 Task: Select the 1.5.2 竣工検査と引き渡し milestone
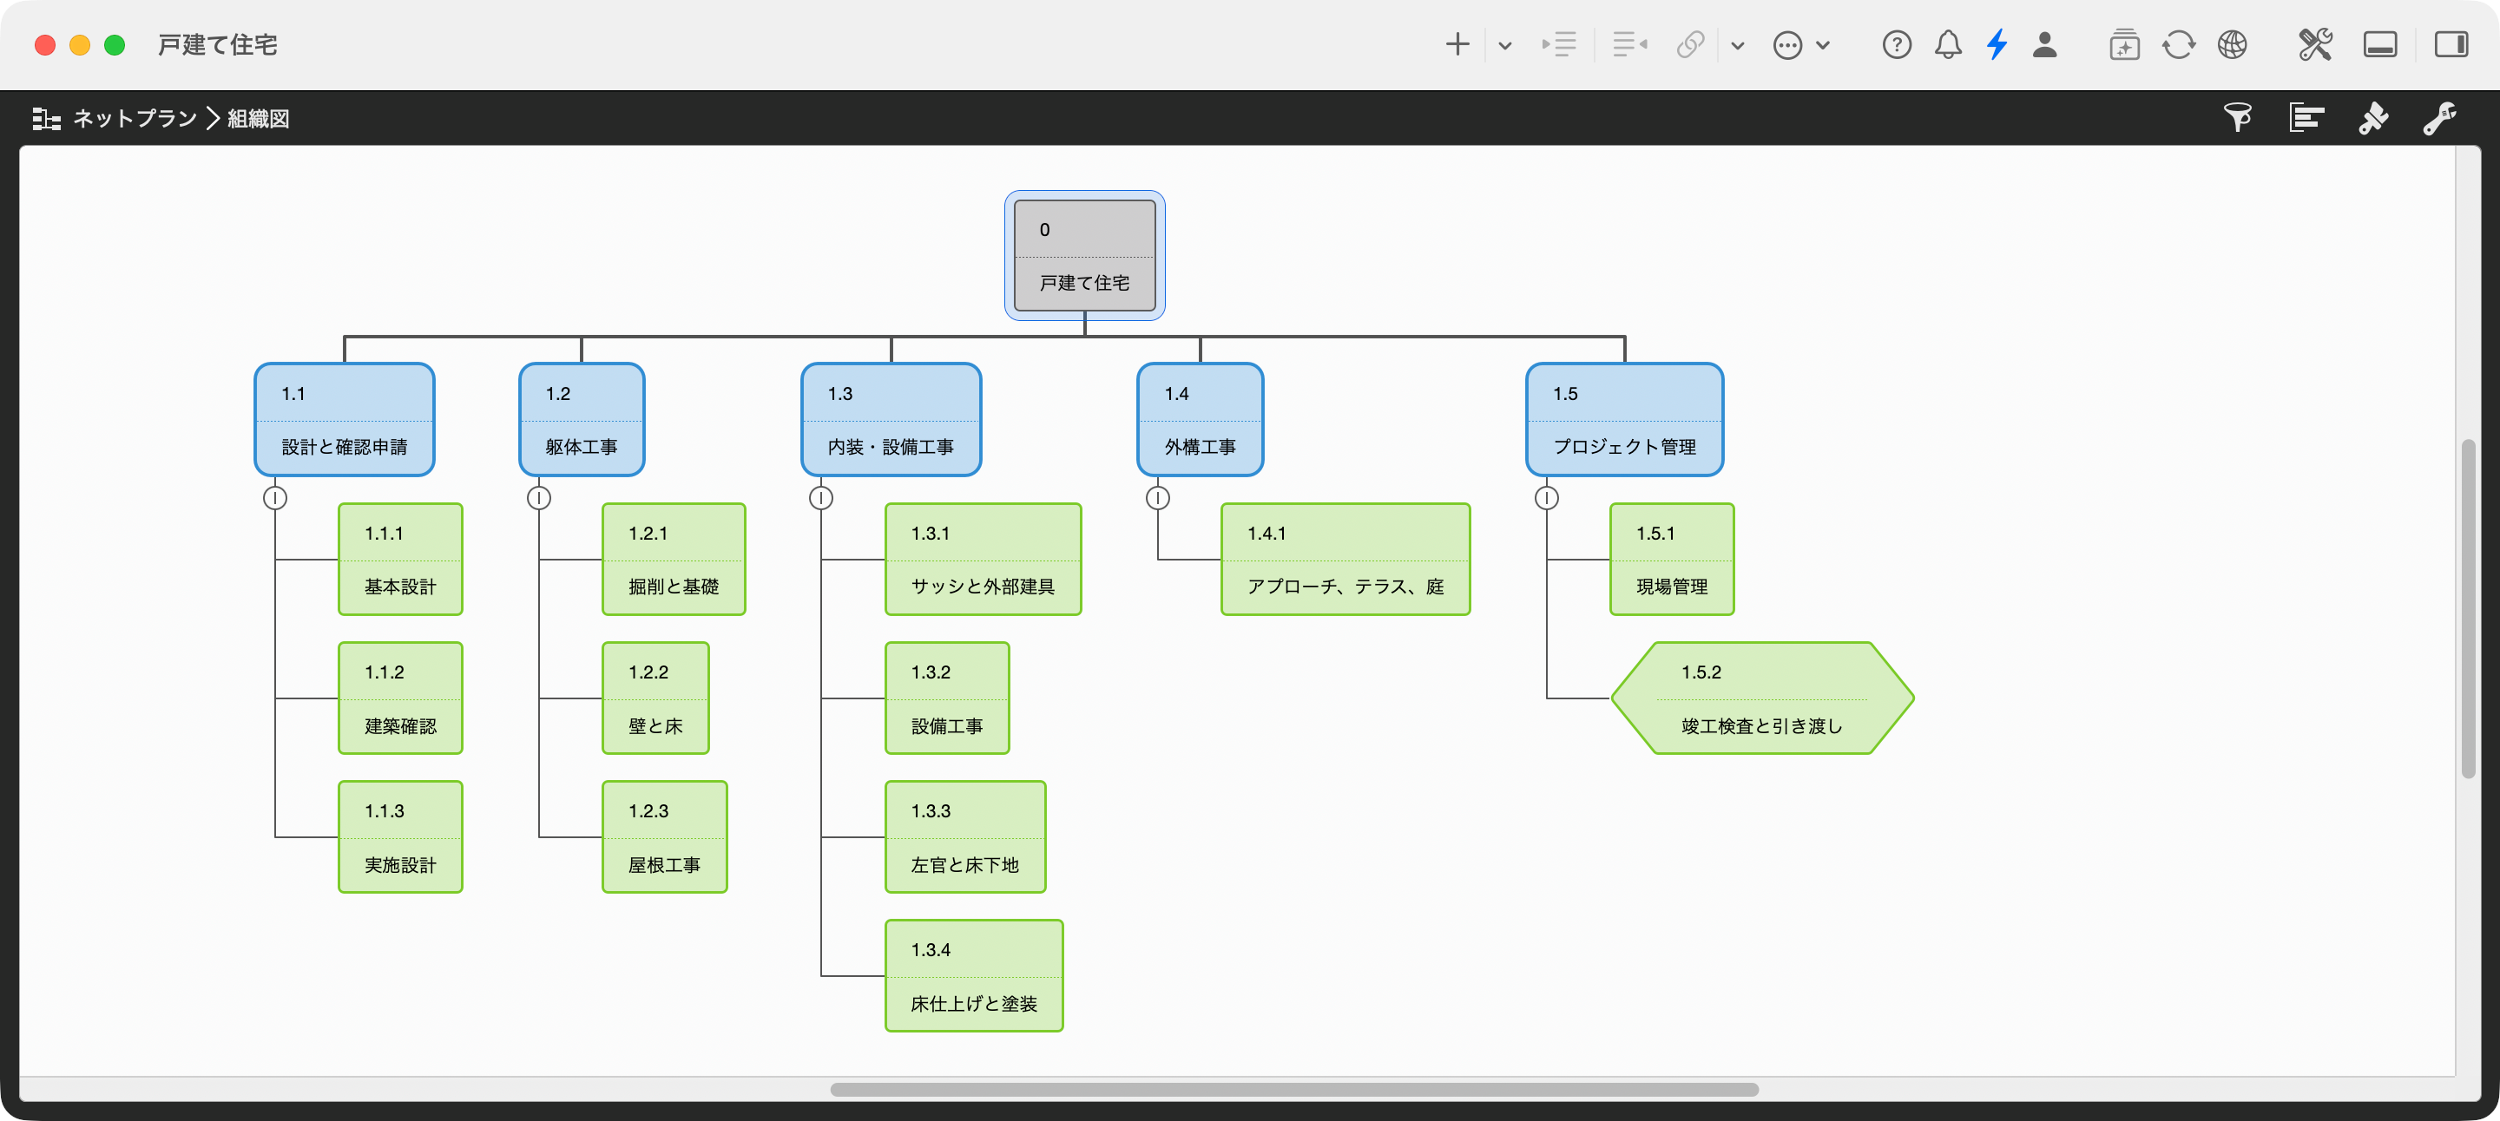click(x=1761, y=698)
